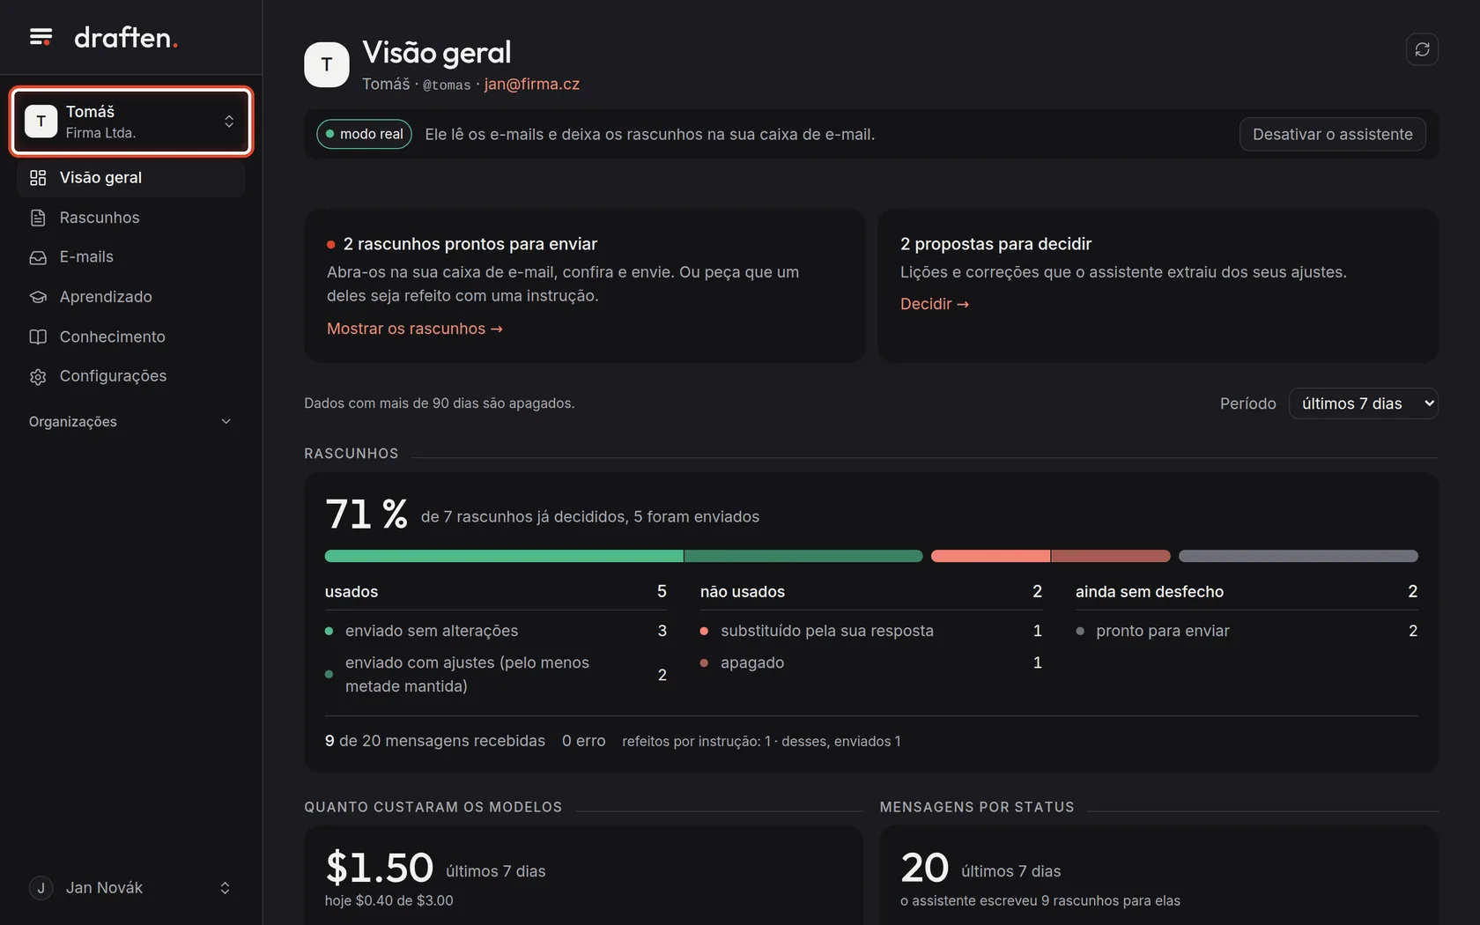Viewport: 1480px width, 925px height.
Task: Toggle the sidebar menu hamburger icon
Action: pyautogui.click(x=41, y=37)
